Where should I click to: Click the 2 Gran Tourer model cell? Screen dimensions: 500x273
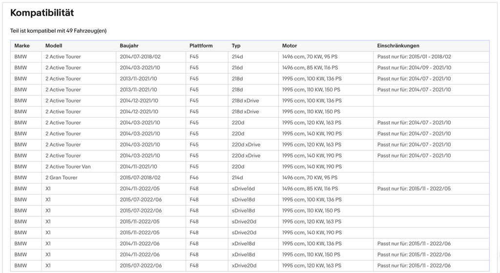point(61,178)
